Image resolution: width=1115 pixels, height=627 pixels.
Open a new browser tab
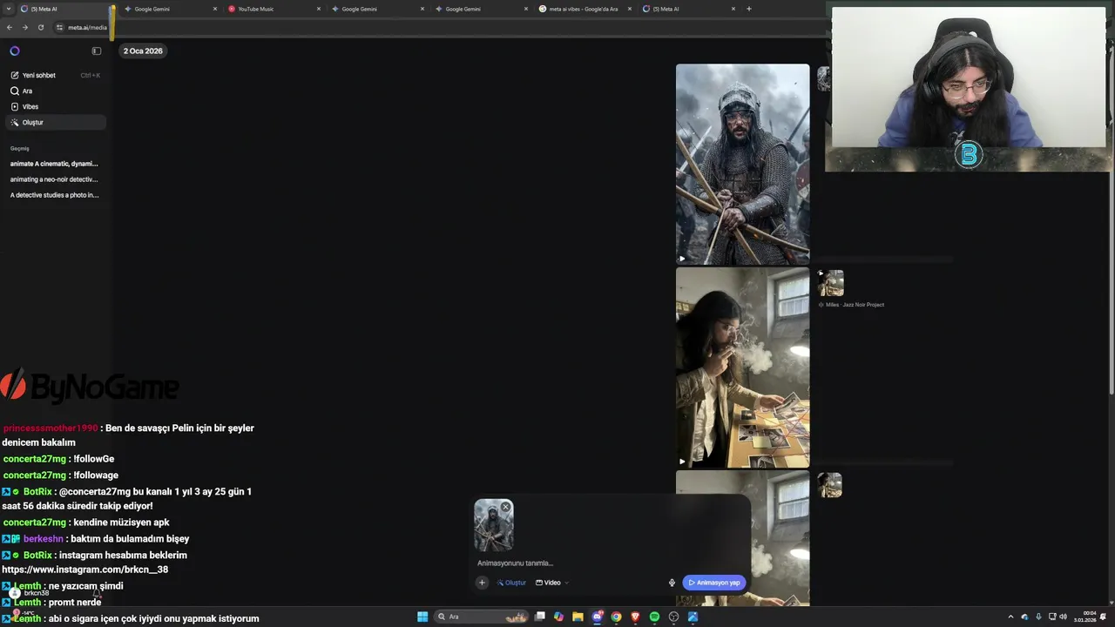[749, 9]
